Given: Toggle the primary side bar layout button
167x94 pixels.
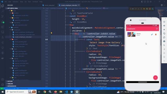Looking at the screenshot, I should [142, 2].
